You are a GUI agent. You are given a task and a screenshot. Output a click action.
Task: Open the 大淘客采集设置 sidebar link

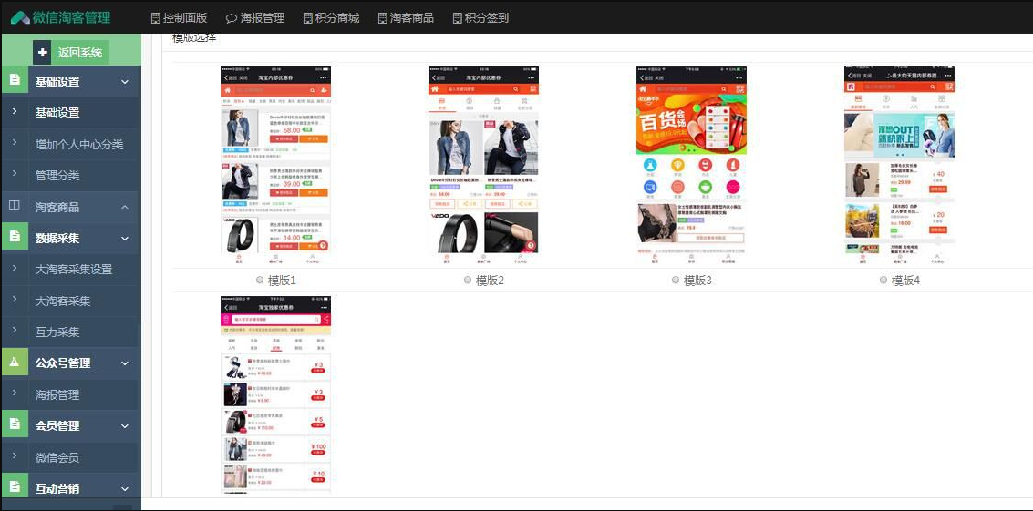74,270
